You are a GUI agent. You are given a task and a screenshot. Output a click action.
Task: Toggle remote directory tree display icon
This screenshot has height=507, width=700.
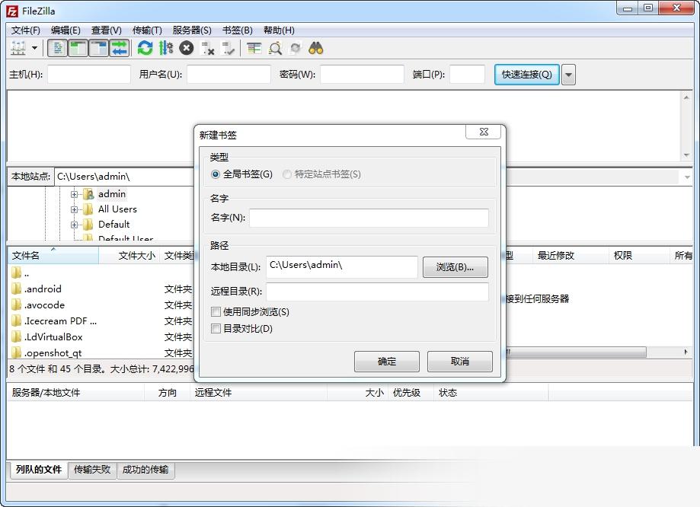[x=99, y=48]
